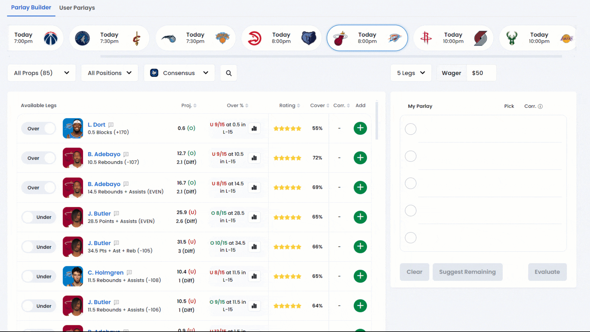Show bar chart for Butler 28.5 Points + Assists
Viewport: 590px width, 332px height.
tap(254, 217)
